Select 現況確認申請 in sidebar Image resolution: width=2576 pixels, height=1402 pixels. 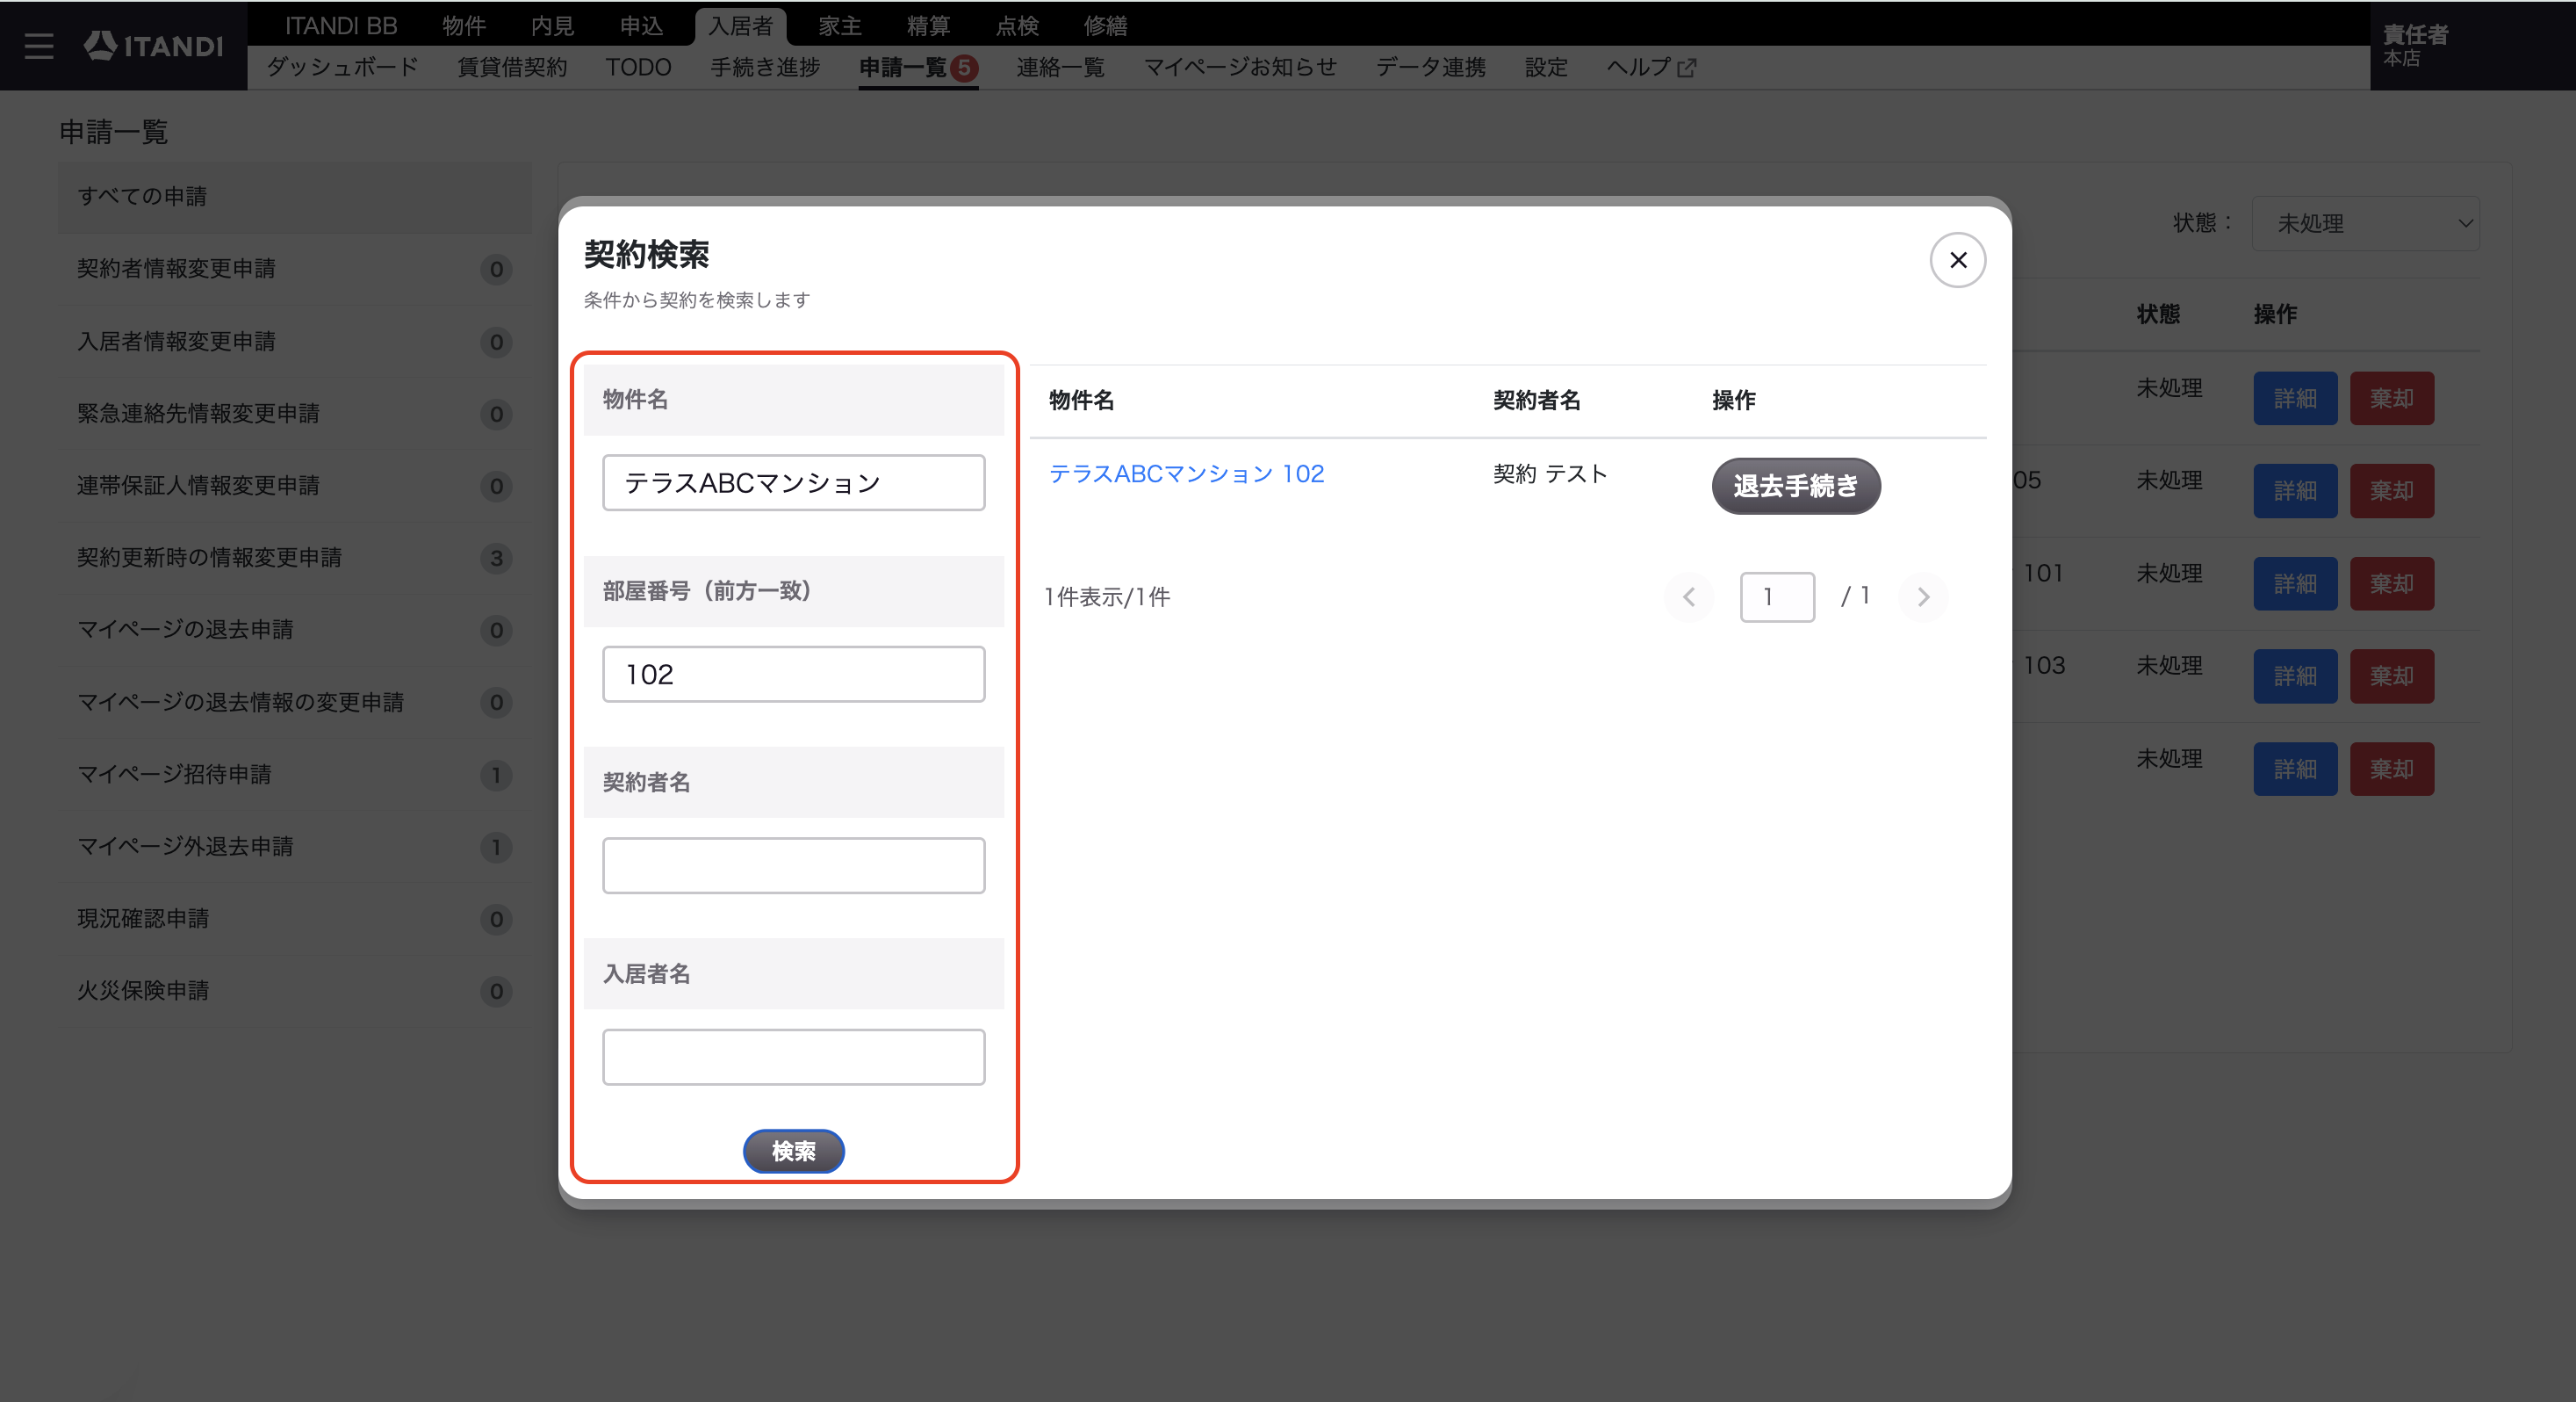click(295, 919)
